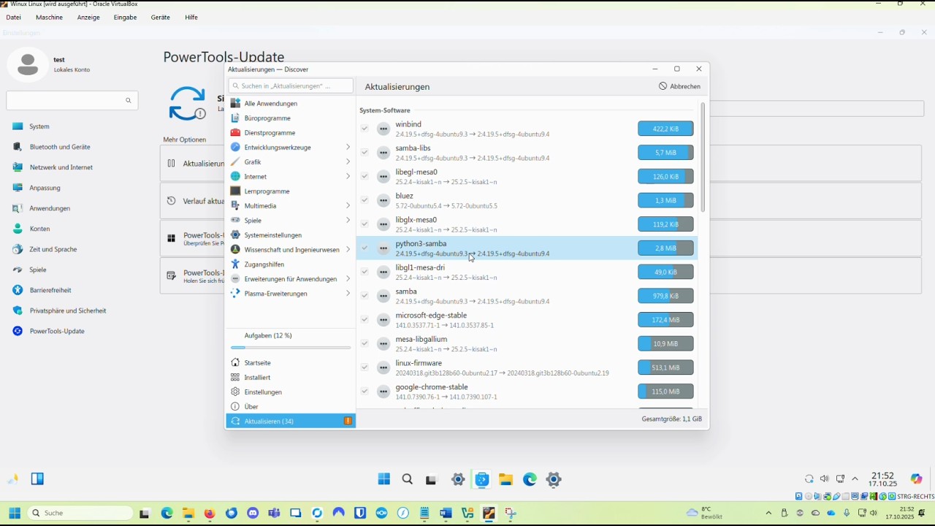
Task: Expand Erweiterungen für Anwendungen arrow
Action: (x=348, y=278)
